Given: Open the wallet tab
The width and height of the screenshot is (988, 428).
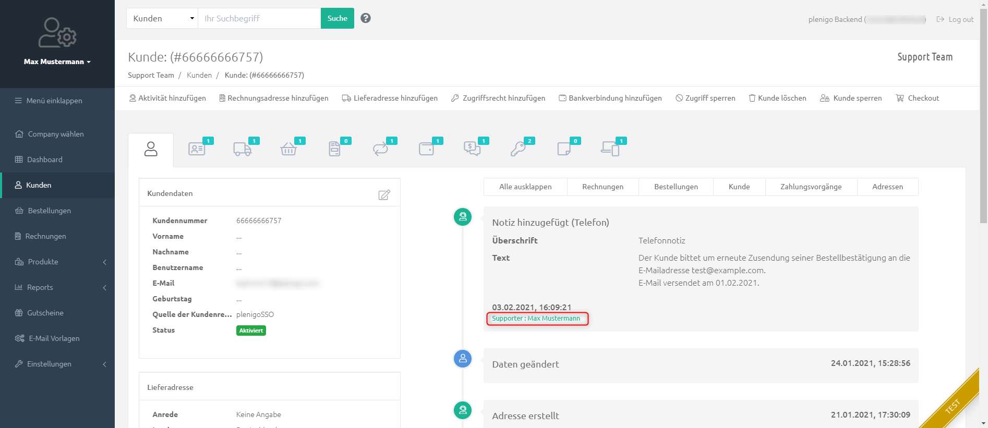Looking at the screenshot, I should click(x=426, y=150).
